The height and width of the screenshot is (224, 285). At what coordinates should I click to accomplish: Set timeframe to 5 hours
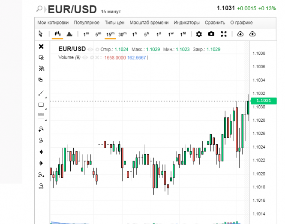pyautogui.click(x=147, y=34)
